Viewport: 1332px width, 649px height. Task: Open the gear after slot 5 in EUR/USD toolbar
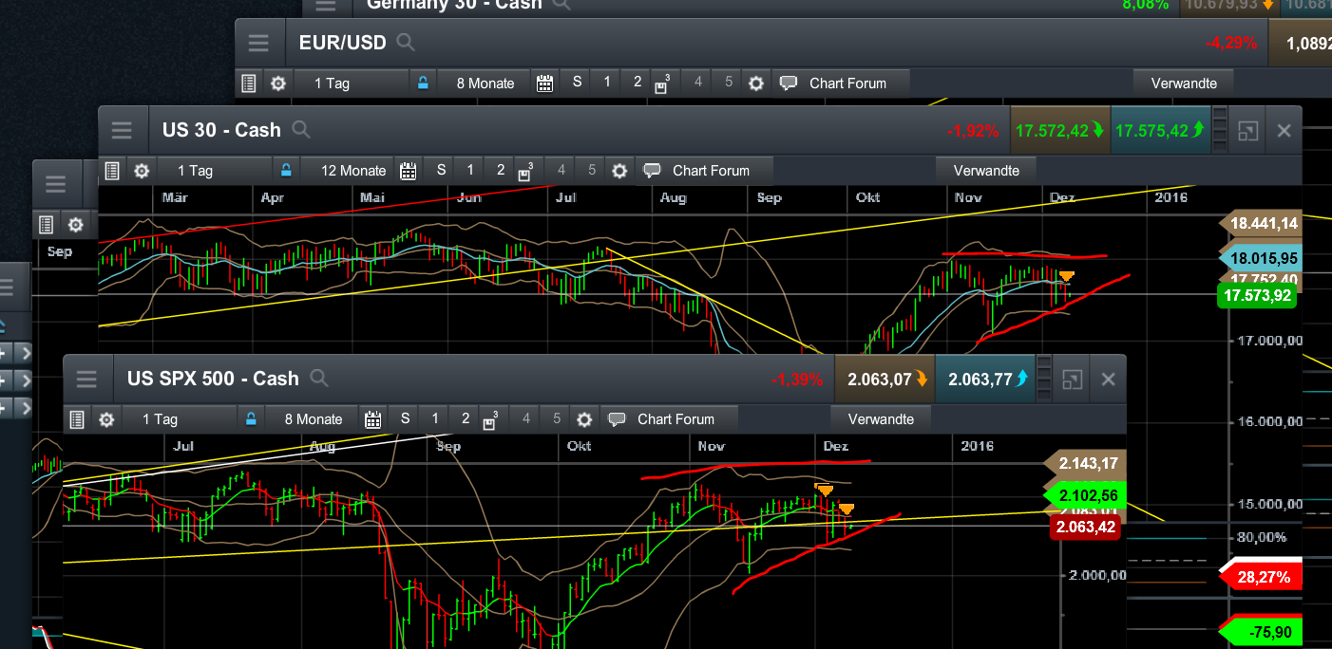755,83
